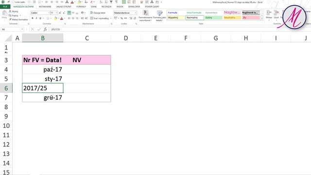Click the Borders icon in Czcionka group
The width and height of the screenshot is (311, 175).
pos(48,18)
